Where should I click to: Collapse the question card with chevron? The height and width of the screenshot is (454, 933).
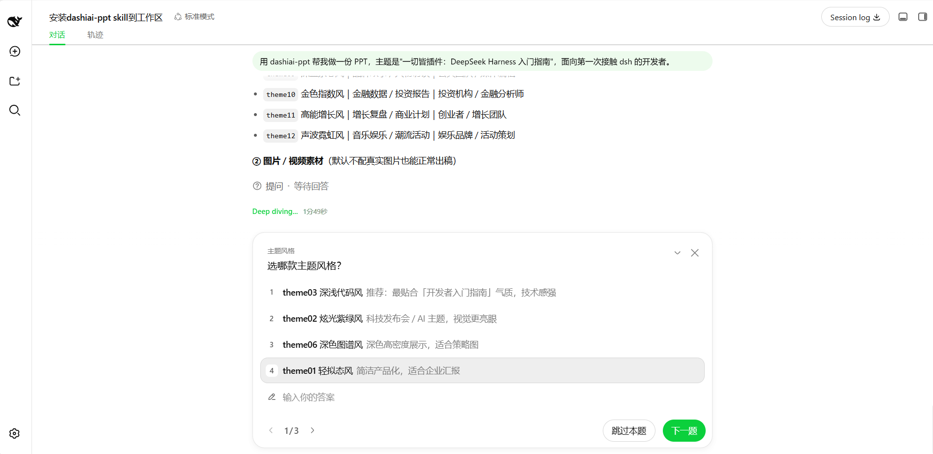coord(678,253)
